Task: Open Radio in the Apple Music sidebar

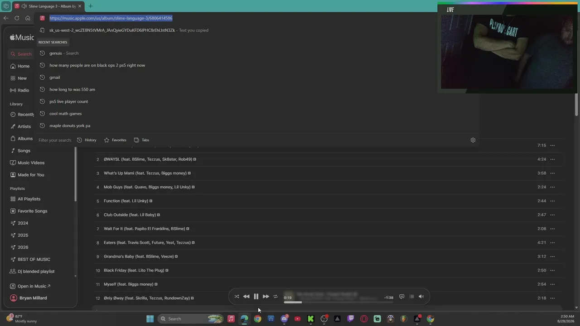Action: (19, 90)
